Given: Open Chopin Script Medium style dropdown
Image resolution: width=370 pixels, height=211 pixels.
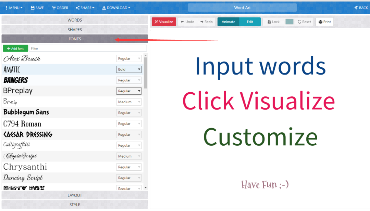Looking at the screenshot, I should pyautogui.click(x=129, y=156).
